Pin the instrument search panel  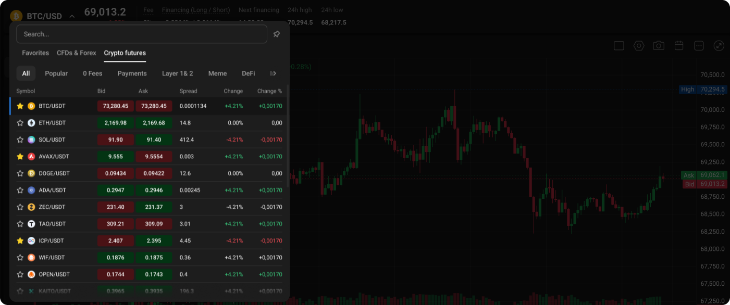[x=276, y=34]
